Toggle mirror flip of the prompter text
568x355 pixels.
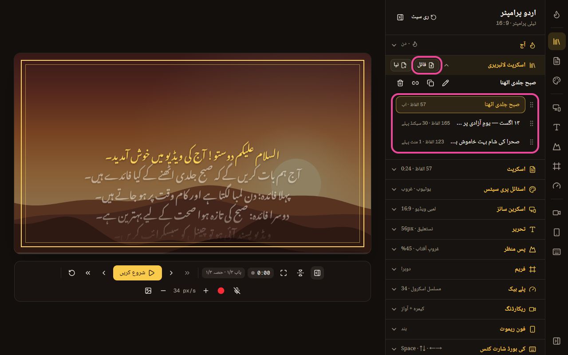click(300, 273)
